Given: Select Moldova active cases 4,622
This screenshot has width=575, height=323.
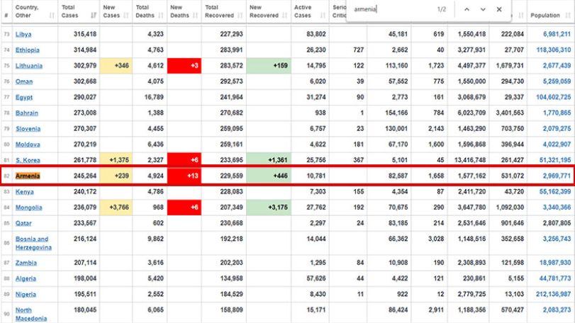Looking at the screenshot, I should [318, 144].
